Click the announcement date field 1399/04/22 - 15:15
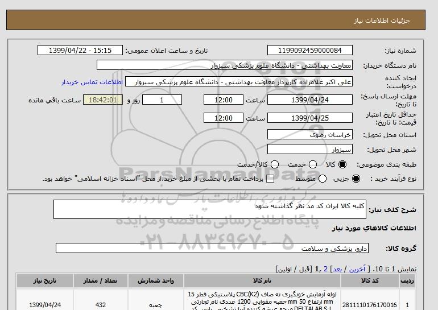This screenshot has width=438, height=310. pyautogui.click(x=80, y=50)
